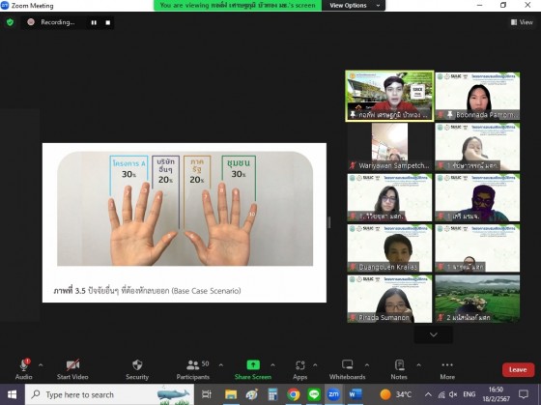Expand the audio settings arrow
This screenshot has width=541, height=405.
click(x=41, y=365)
